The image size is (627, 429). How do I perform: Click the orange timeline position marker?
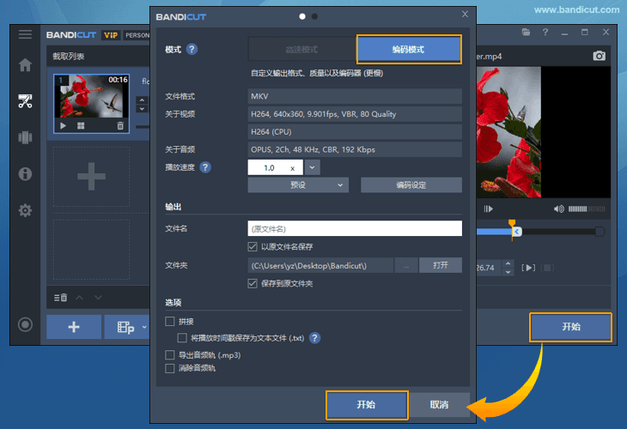click(512, 223)
